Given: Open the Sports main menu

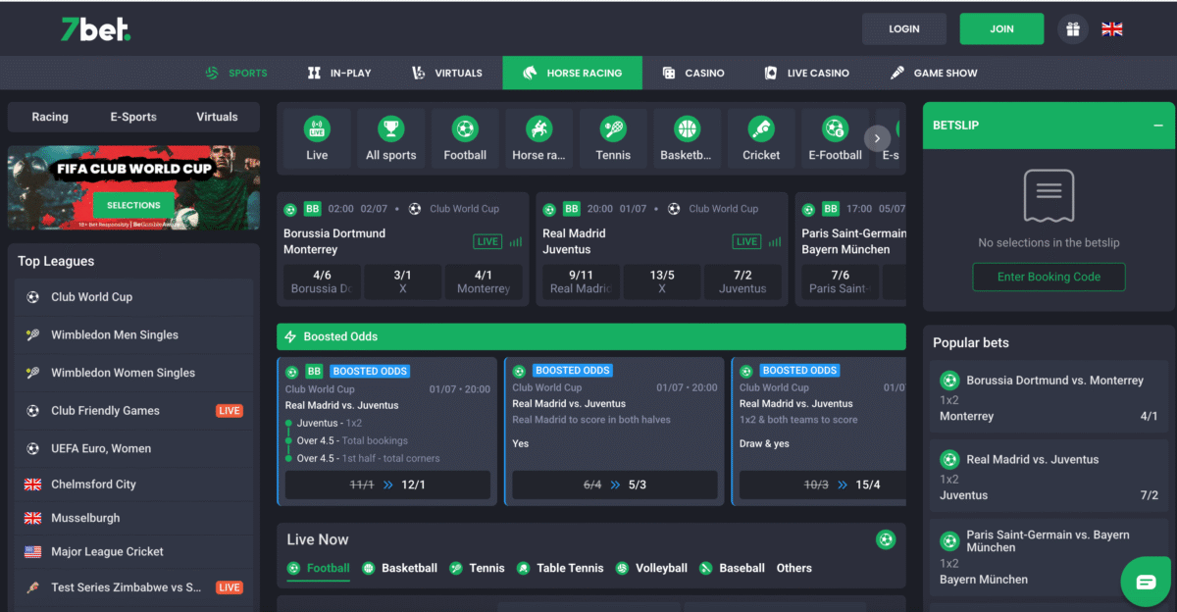Looking at the screenshot, I should (236, 73).
